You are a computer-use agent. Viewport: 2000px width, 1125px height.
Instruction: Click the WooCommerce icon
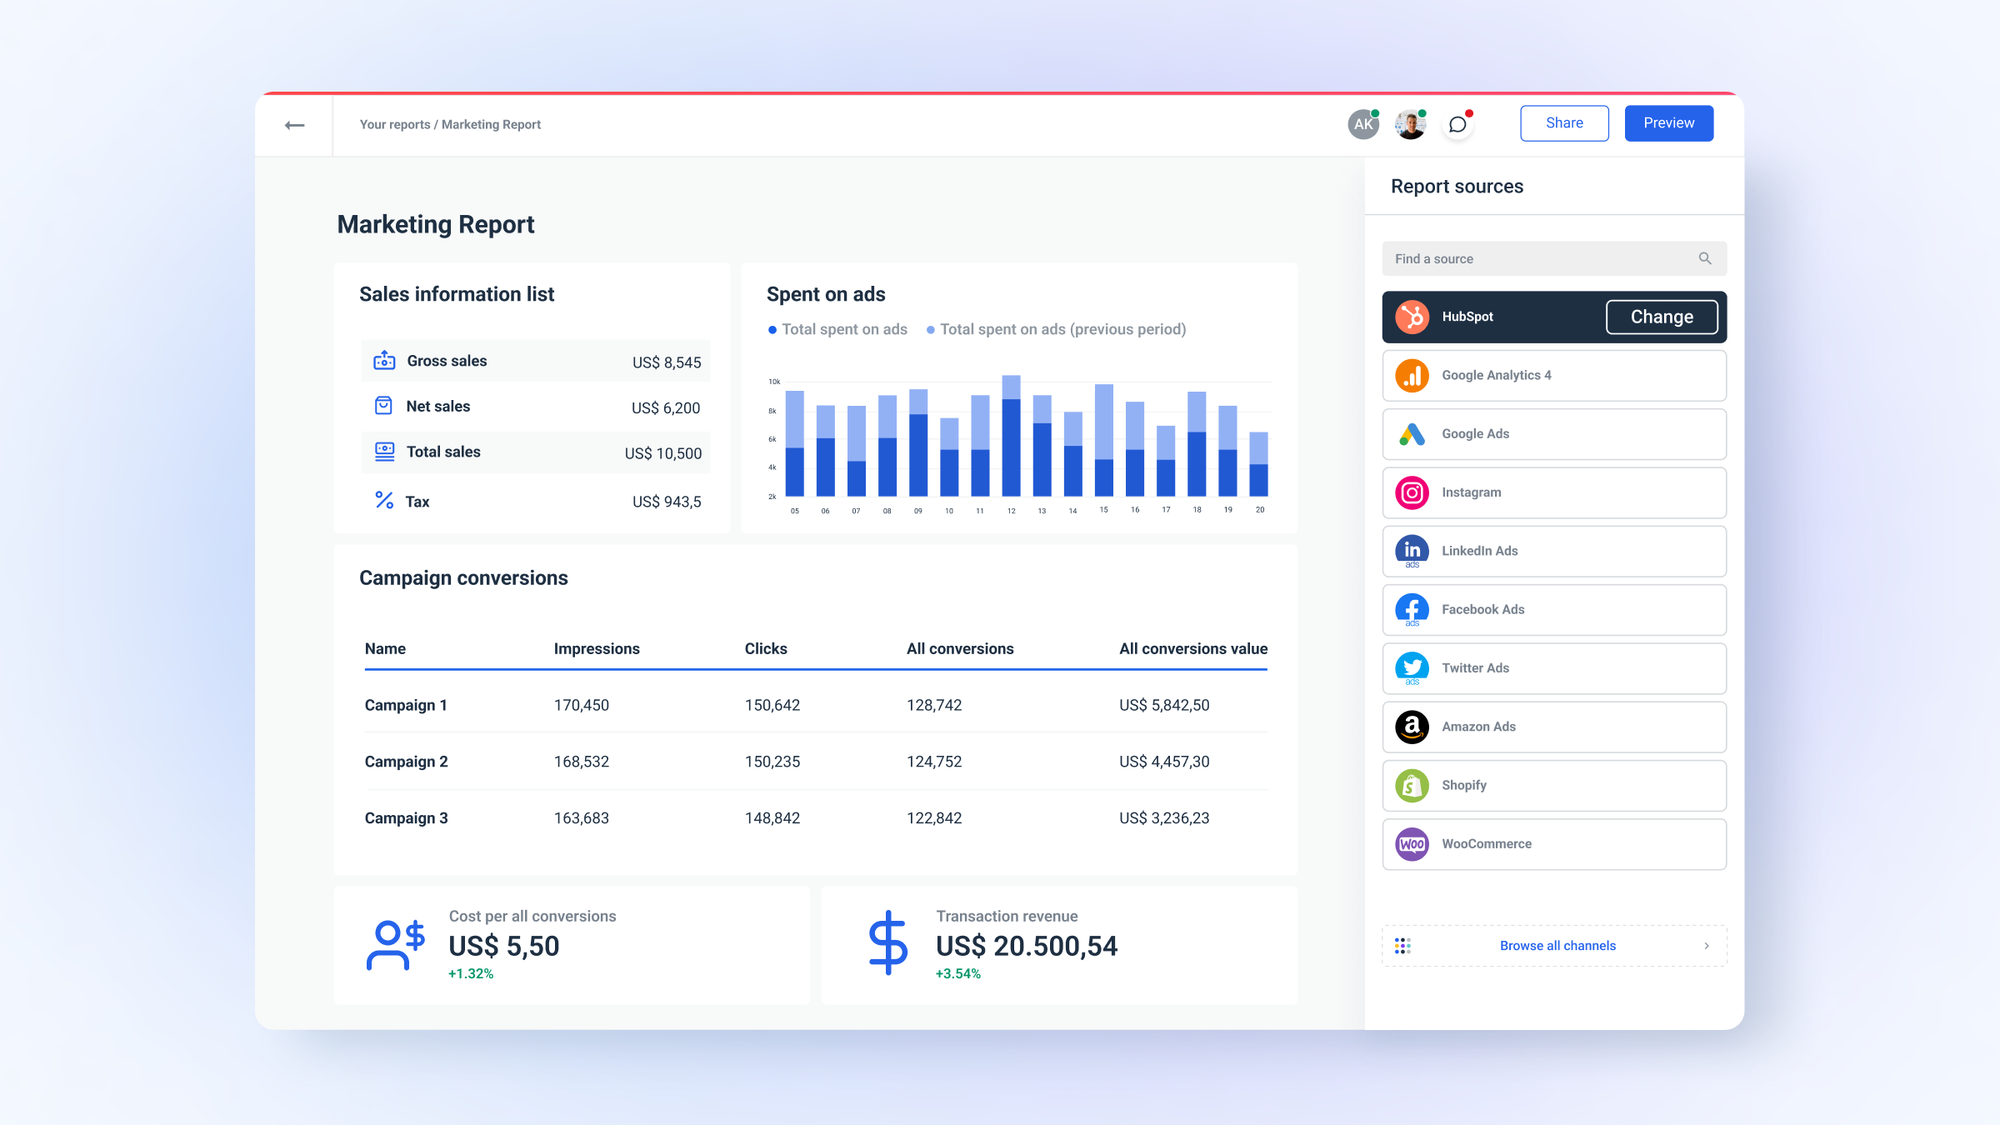coord(1412,844)
